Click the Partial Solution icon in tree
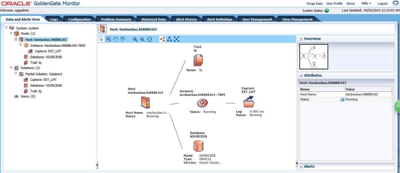 click(21, 74)
